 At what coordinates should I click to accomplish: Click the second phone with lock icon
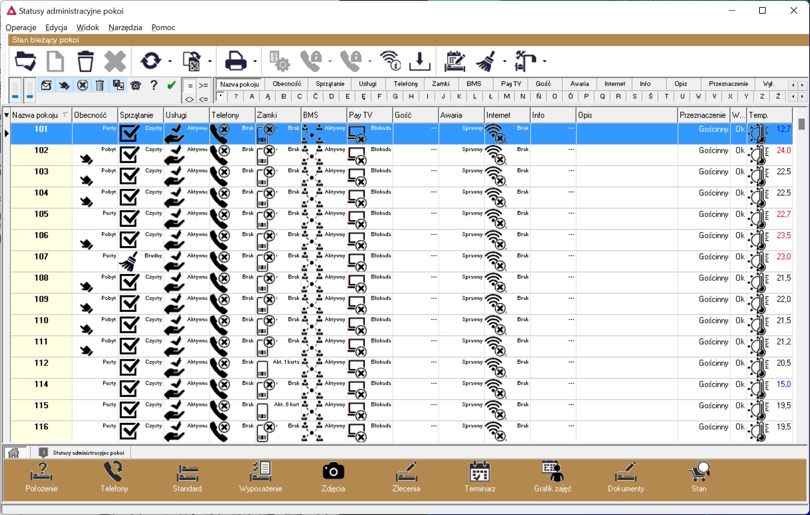coord(351,61)
